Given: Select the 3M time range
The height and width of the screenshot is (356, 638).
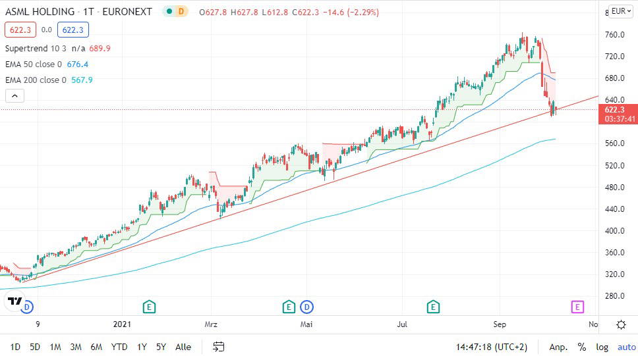Looking at the screenshot, I should point(76,347).
